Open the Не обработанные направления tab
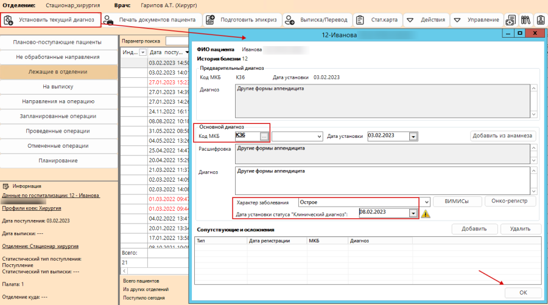 point(57,57)
